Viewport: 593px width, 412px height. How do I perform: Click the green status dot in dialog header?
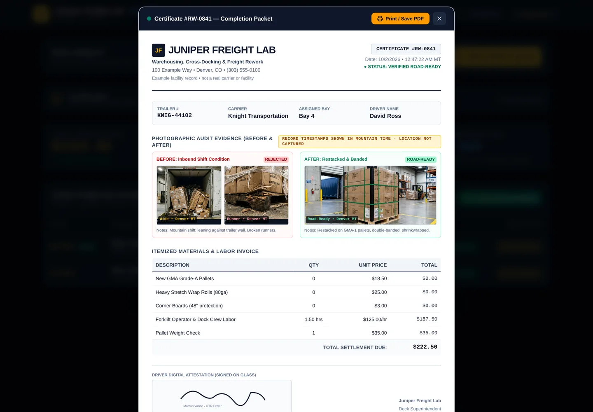(149, 19)
